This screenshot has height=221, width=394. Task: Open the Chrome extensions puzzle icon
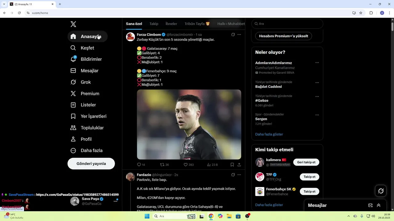click(371, 13)
